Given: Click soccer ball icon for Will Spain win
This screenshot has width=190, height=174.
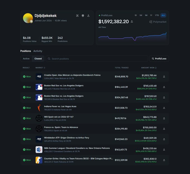Looking at the screenshot, I should point(39,118).
